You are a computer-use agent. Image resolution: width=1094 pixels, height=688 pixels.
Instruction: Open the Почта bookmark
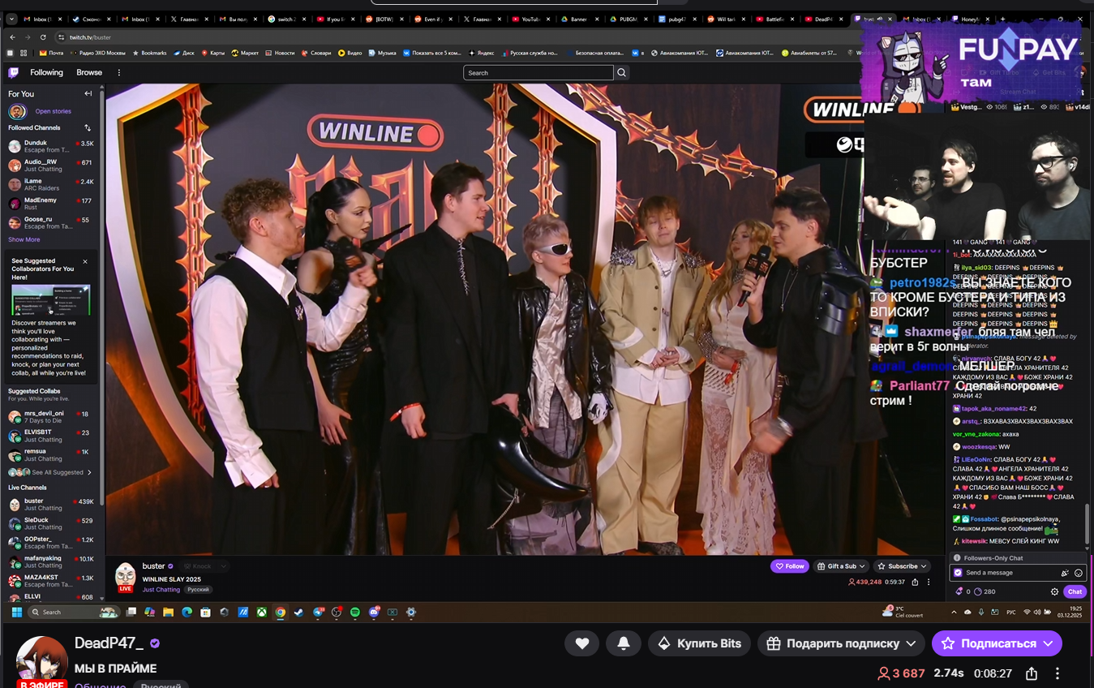pos(51,53)
